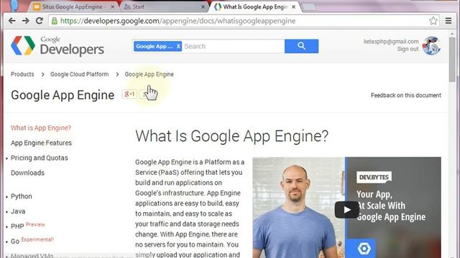Click the App Engine hexagon logo in video
This screenshot has height=258, width=460.
364,249
